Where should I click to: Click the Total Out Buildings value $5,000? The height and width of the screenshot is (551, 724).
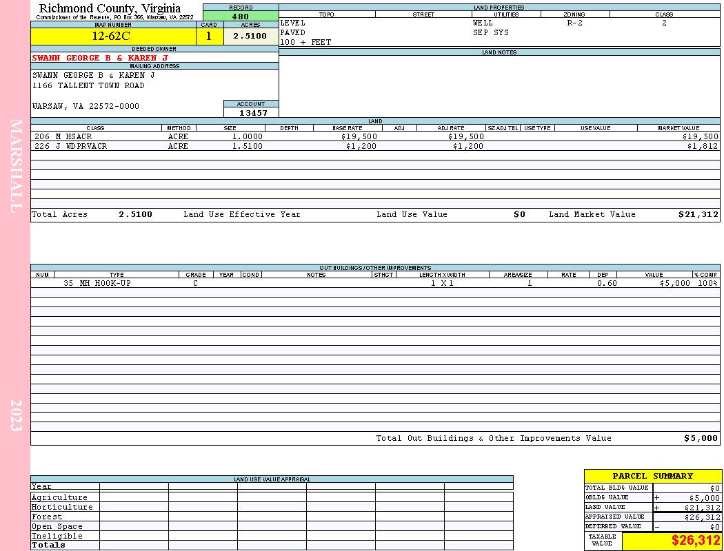pos(701,439)
